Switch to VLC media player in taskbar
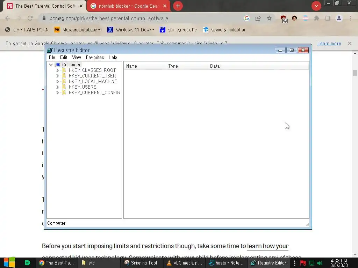This screenshot has width=358, height=268. pyautogui.click(x=185, y=263)
